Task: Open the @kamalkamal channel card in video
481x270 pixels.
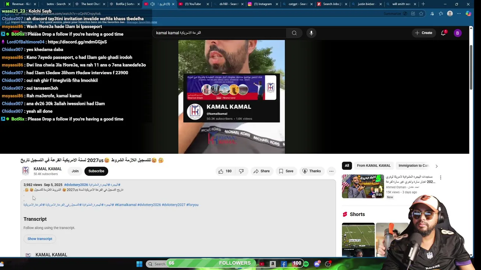Action: [231, 98]
